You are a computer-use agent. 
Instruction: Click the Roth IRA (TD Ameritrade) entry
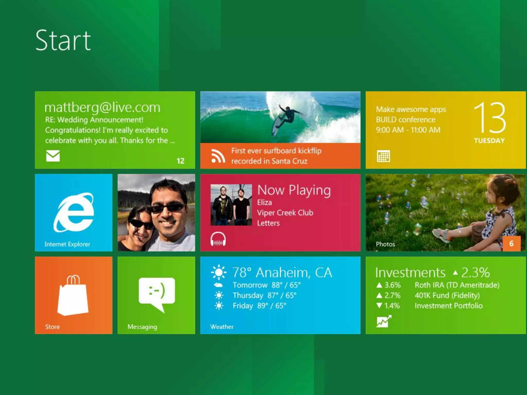coord(457,285)
